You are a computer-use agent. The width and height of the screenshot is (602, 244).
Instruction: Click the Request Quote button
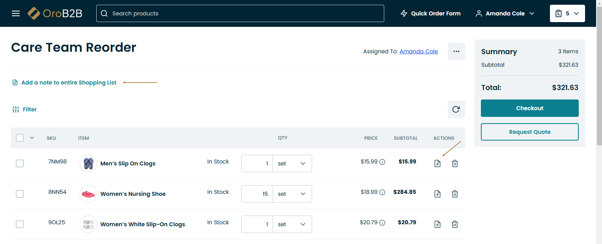[529, 132]
